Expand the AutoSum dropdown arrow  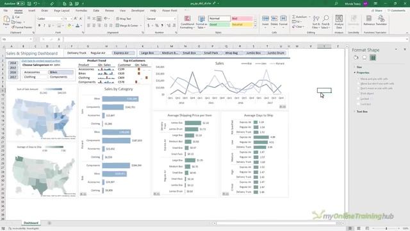(309, 17)
